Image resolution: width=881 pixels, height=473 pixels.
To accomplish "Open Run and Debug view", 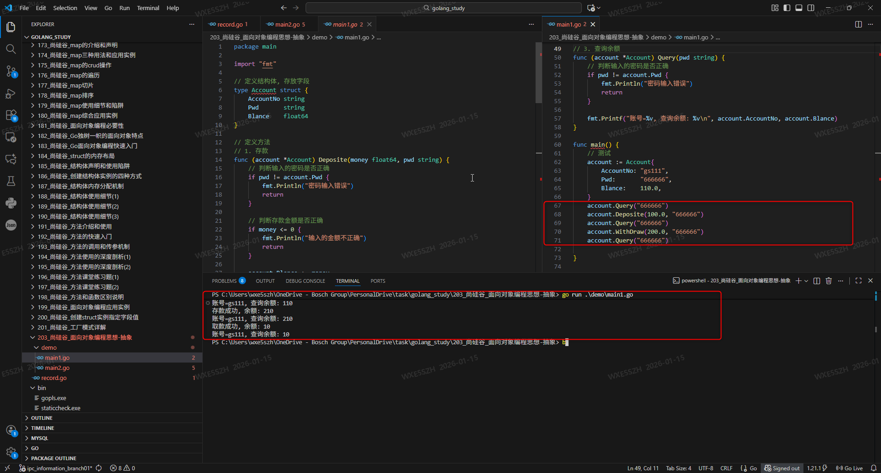I will pos(11,93).
